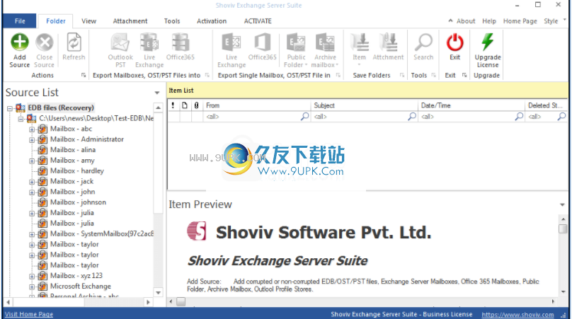The width and height of the screenshot is (572, 319).
Task: Click Source List scrollbar up arrow
Action: tap(159, 108)
